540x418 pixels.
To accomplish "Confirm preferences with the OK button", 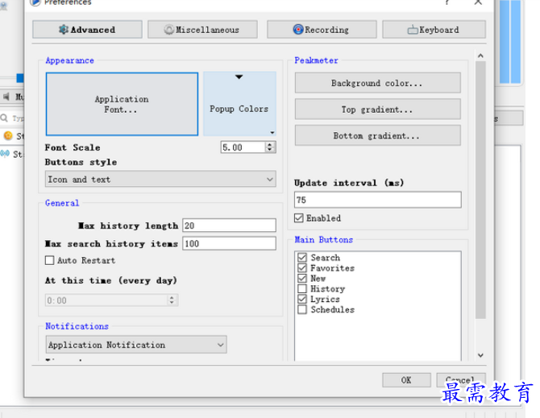I will pos(405,380).
